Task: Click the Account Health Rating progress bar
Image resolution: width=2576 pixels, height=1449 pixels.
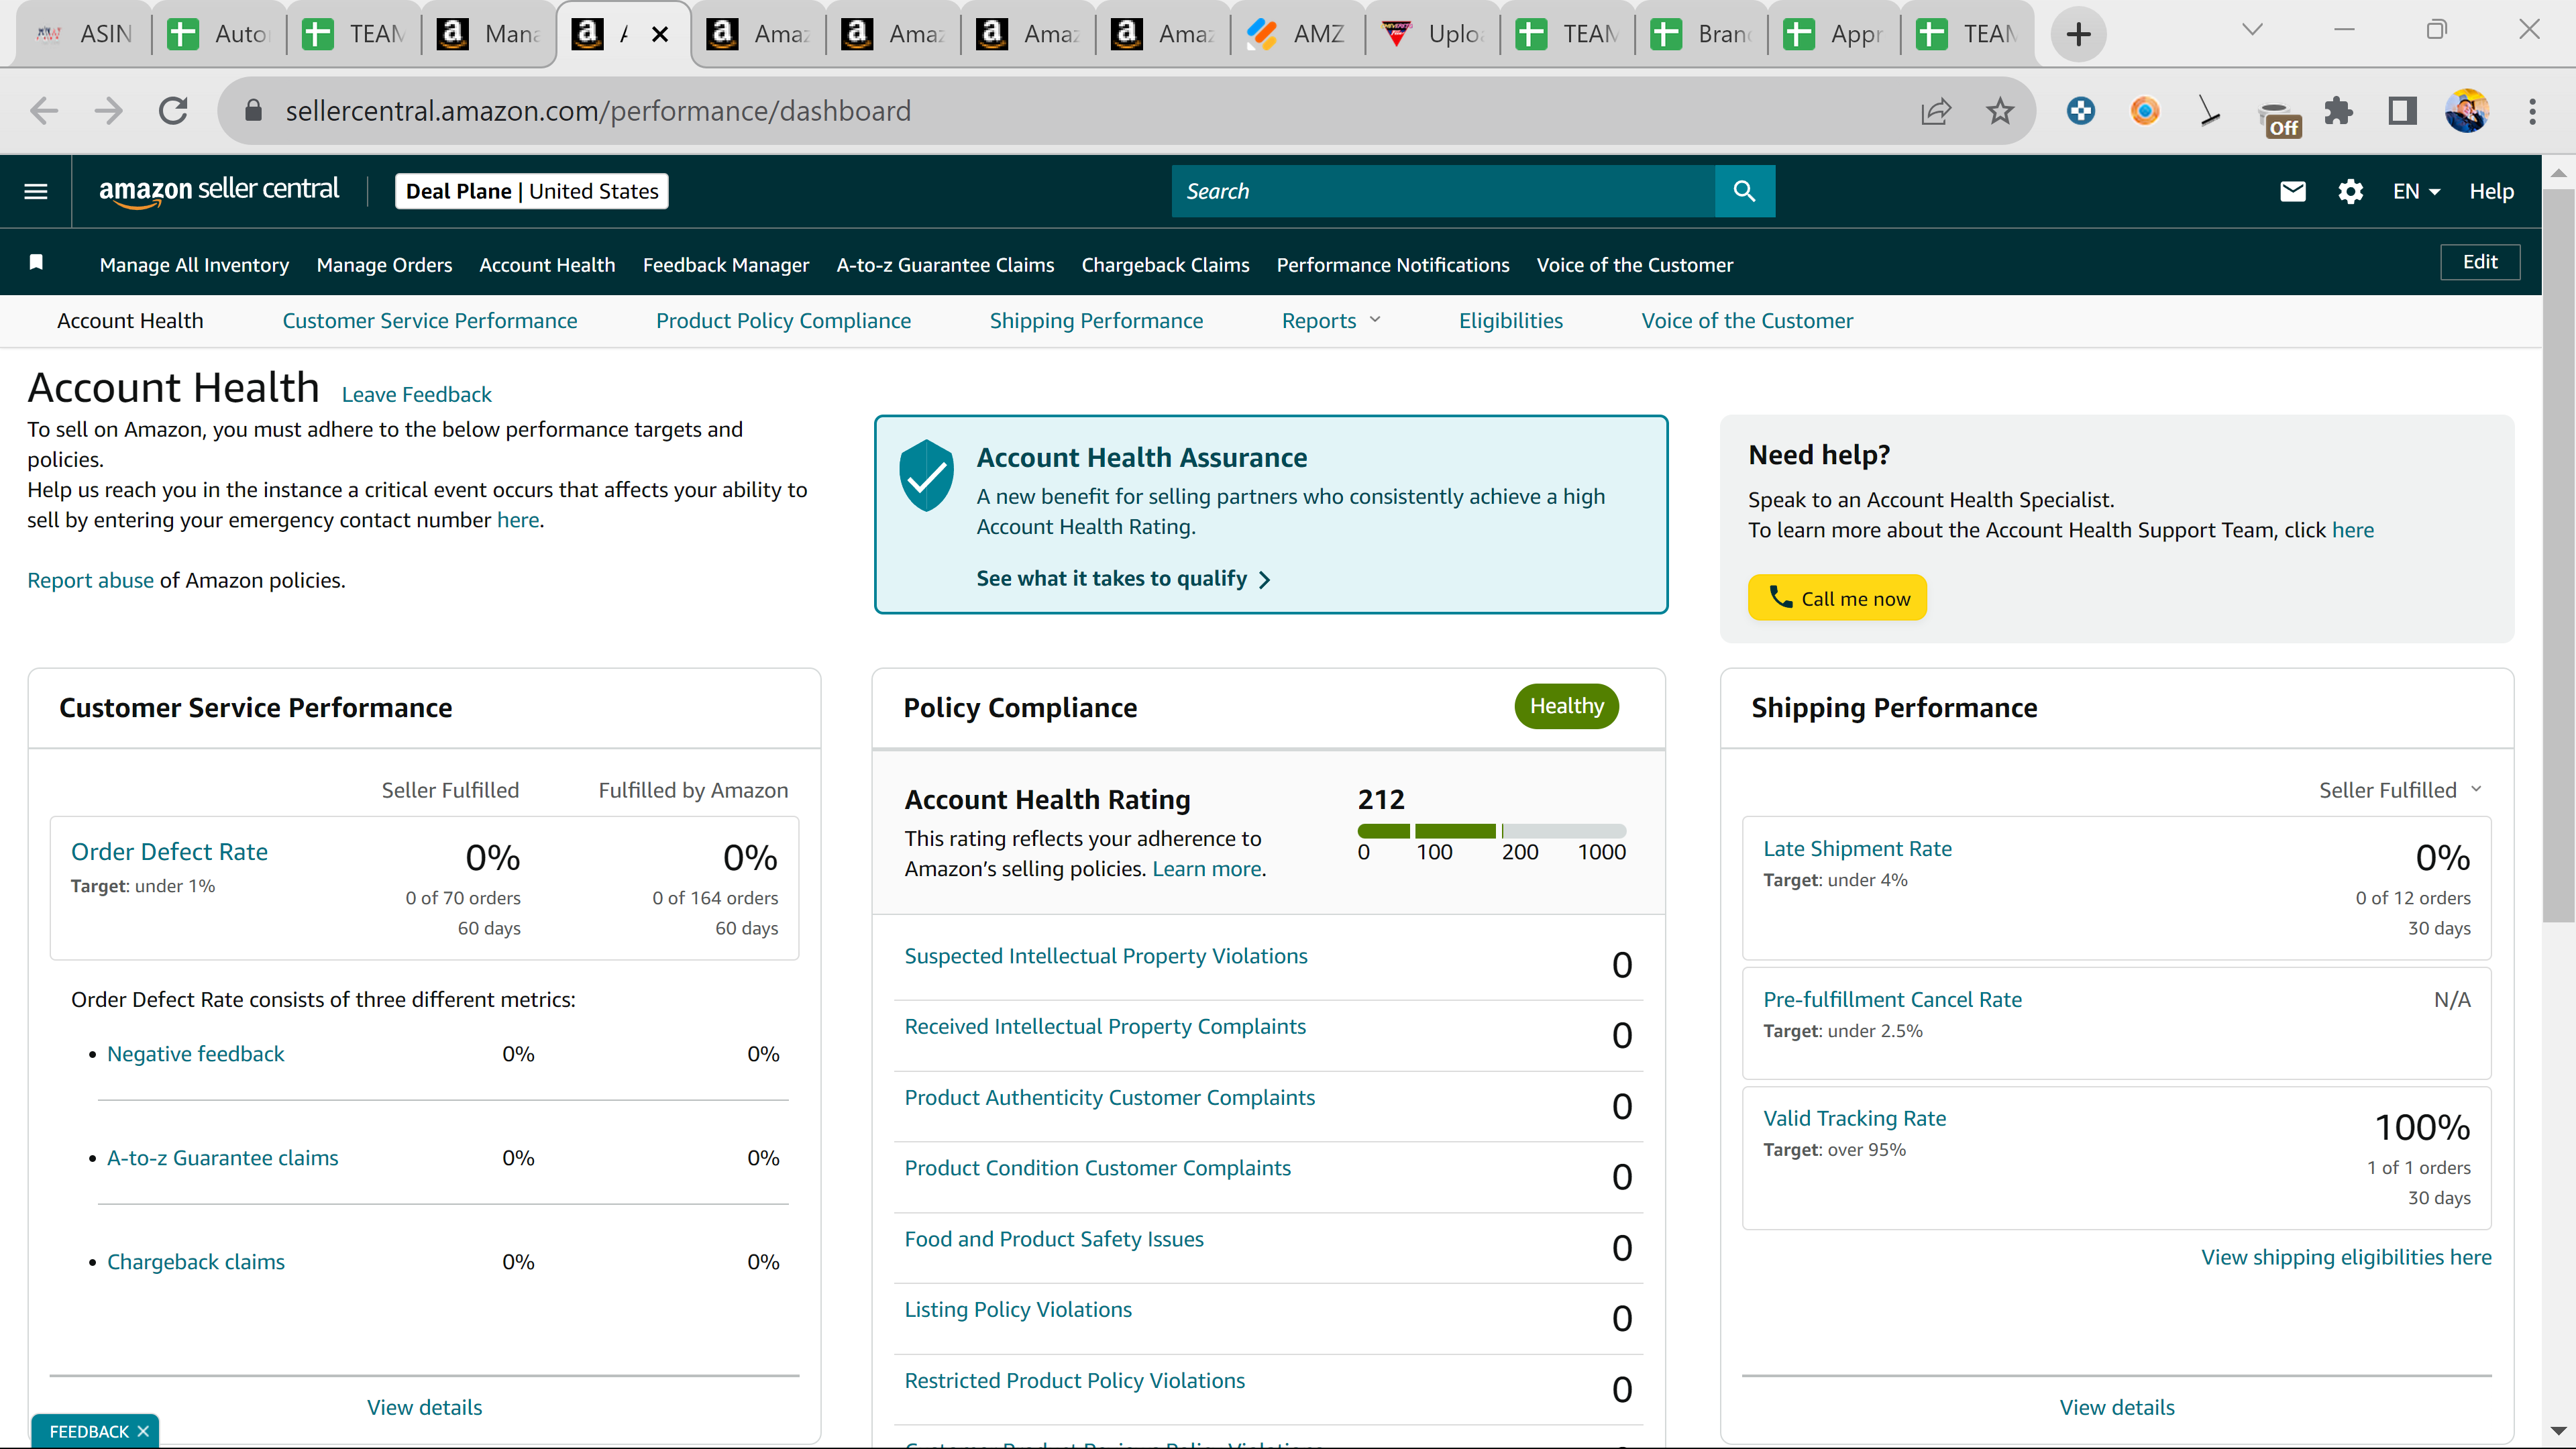Action: click(x=1492, y=831)
